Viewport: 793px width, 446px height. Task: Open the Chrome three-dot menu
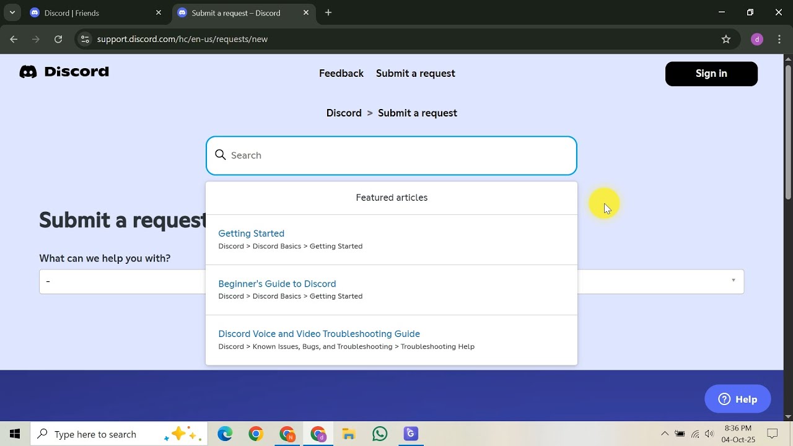pyautogui.click(x=779, y=39)
